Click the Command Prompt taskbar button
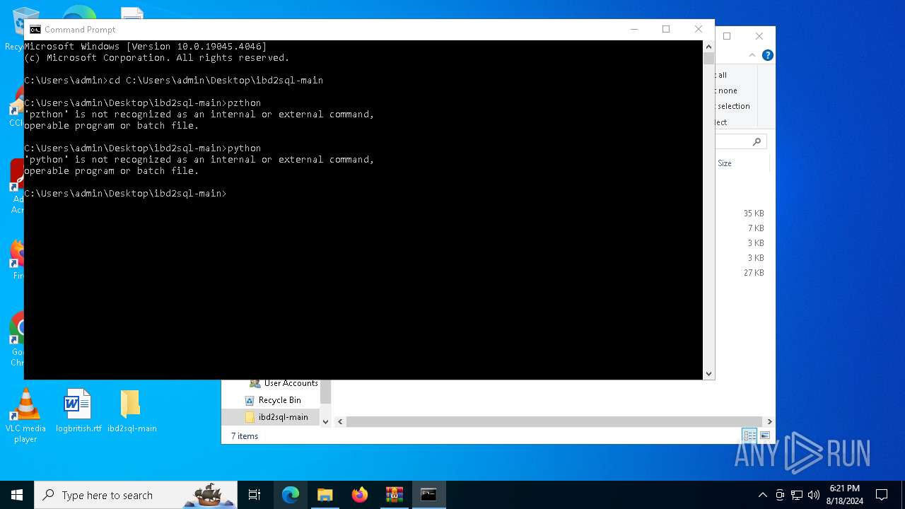 pos(429,495)
